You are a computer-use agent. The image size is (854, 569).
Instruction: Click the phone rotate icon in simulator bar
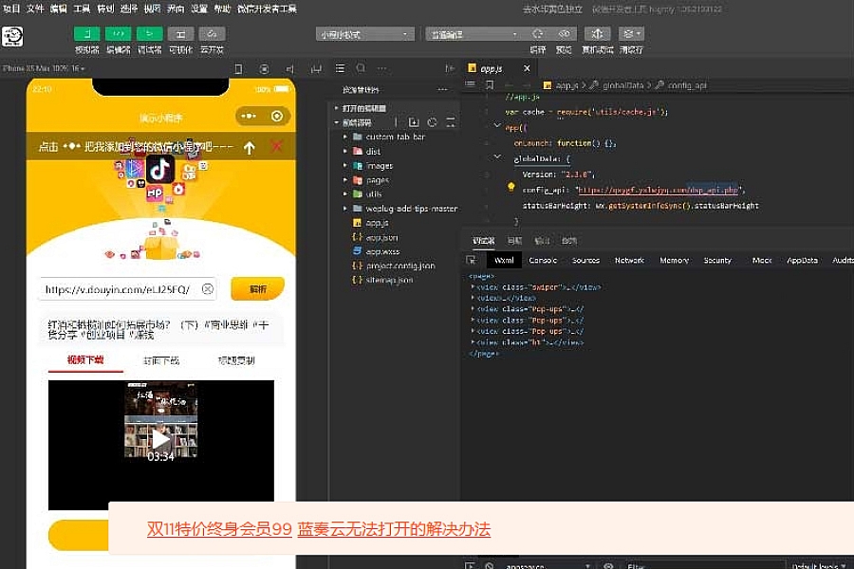(238, 69)
